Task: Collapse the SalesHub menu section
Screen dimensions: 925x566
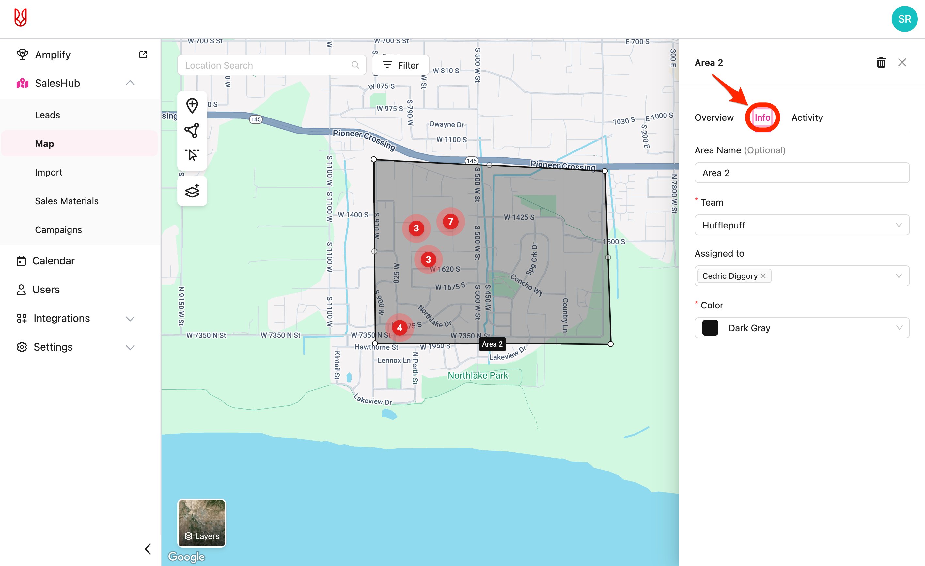Action: 130,83
